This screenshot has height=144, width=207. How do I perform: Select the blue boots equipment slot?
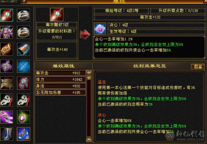coord(7,134)
